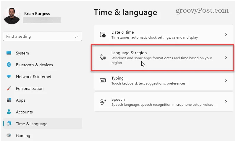Click the System monitor icon
The image size is (236, 142).
(9, 53)
